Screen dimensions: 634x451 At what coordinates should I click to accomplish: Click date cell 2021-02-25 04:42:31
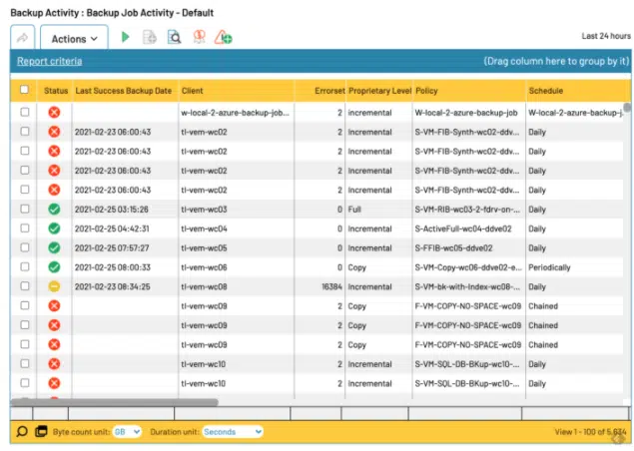tap(112, 228)
